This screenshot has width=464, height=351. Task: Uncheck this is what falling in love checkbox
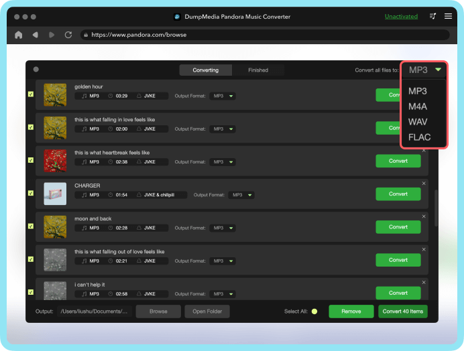pos(31,127)
